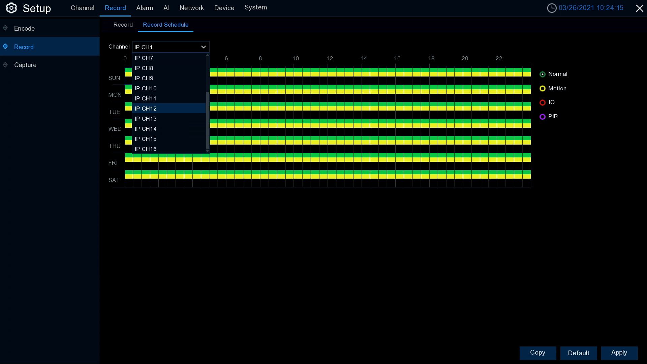Pick IP CH7 in the dropdown list

click(144, 58)
